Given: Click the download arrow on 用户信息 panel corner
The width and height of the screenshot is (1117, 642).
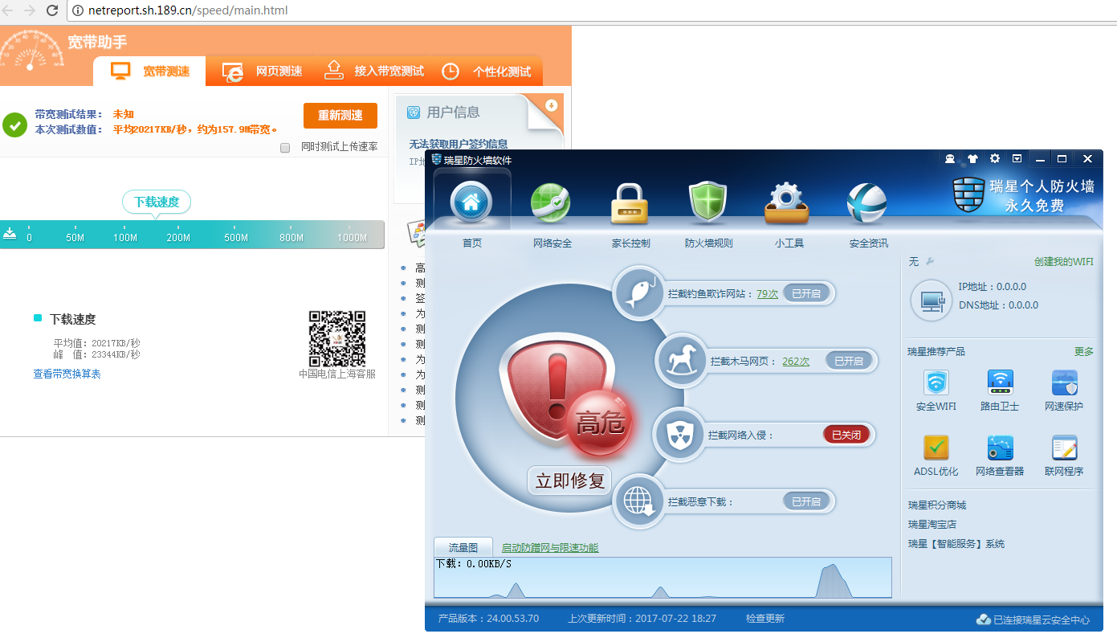Looking at the screenshot, I should (551, 105).
